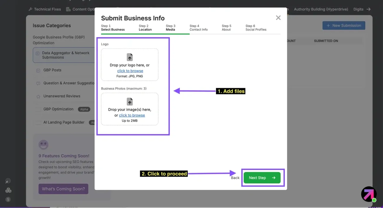Click the Question & Answer Suggestions icon

click(38, 83)
